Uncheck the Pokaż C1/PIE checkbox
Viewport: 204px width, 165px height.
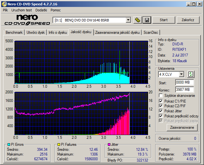coord(161,101)
